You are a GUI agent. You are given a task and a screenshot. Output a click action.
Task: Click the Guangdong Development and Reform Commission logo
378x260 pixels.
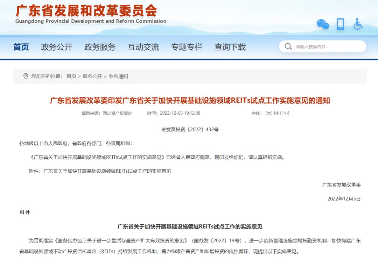[86, 14]
